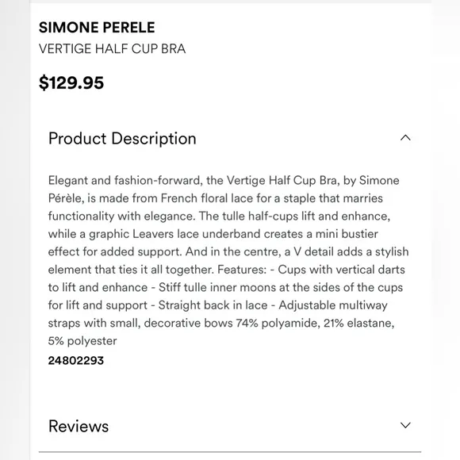The image size is (460, 460).
Task: Expand Reviews with the down chevron
Action: [405, 425]
